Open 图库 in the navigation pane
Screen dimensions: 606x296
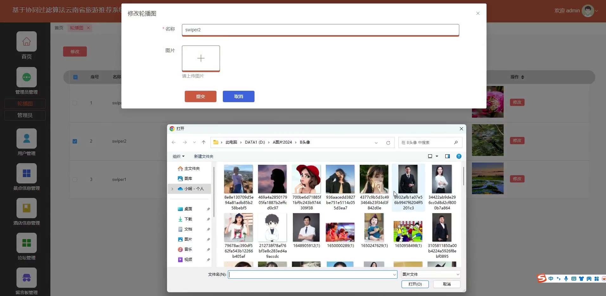[x=185, y=179]
